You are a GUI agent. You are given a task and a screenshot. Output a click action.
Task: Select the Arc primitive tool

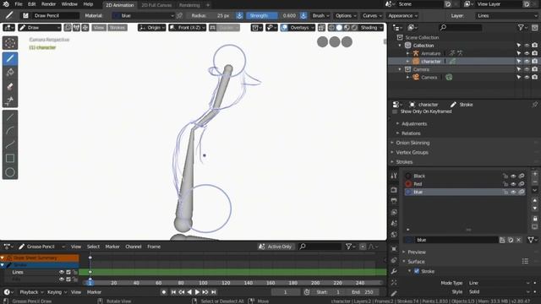[x=10, y=131]
